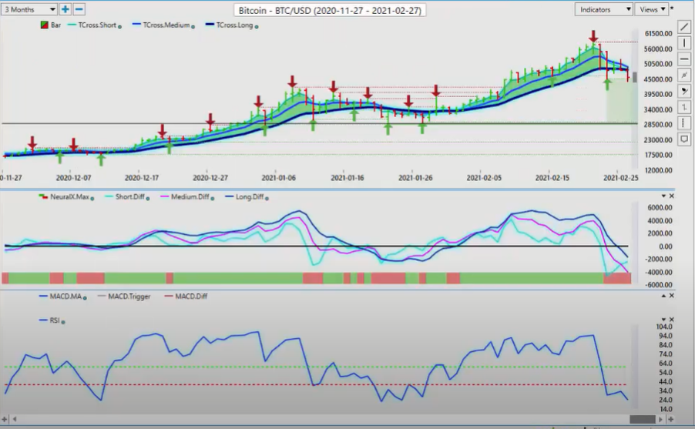This screenshot has height=429, width=695.
Task: Select the line-with-midpoint drawing tool
Action: click(x=684, y=75)
